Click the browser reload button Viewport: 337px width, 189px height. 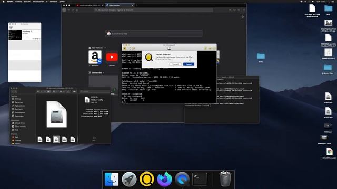click(73, 10)
